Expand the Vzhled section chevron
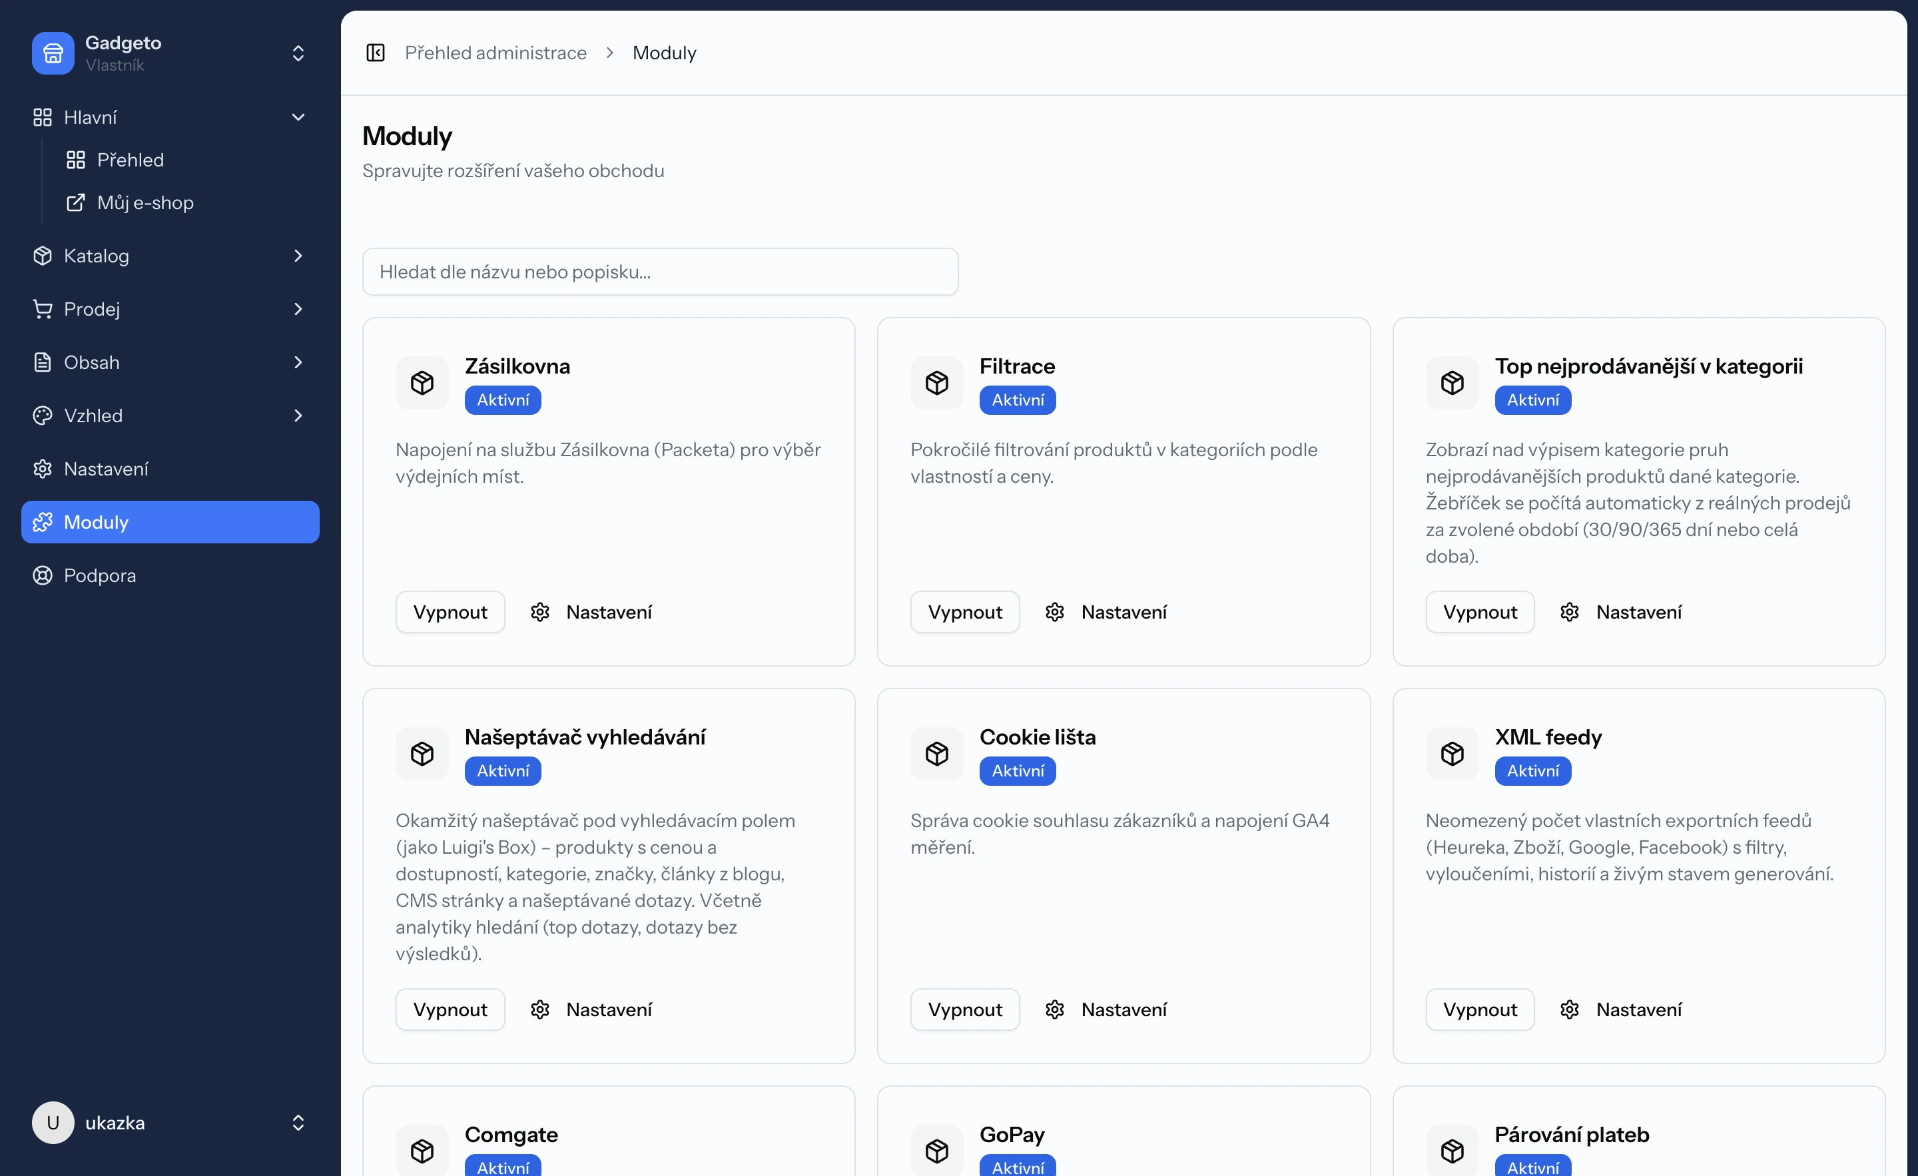The width and height of the screenshot is (1918, 1176). pos(298,416)
